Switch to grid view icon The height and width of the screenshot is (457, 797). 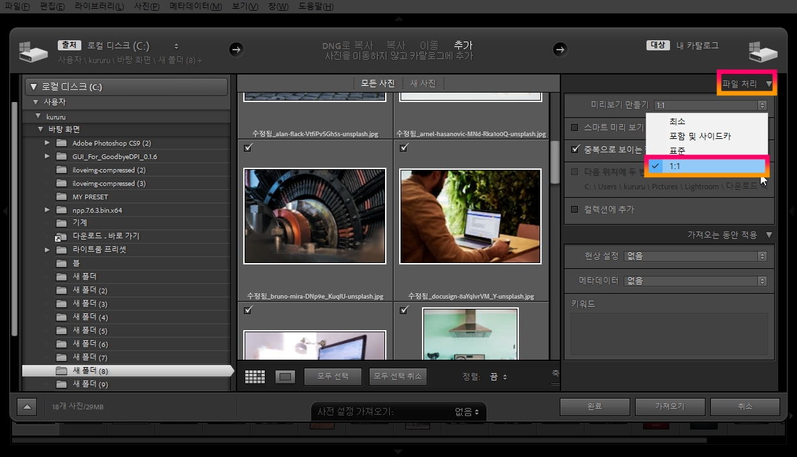[255, 376]
